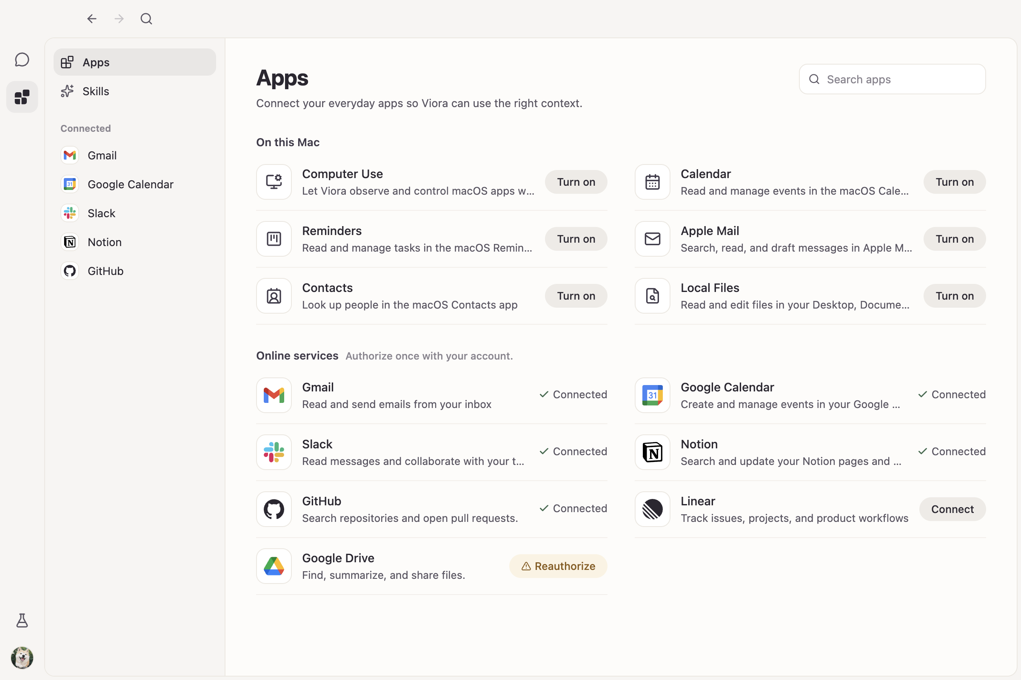Image resolution: width=1021 pixels, height=680 pixels.
Task: Click the Notion logo in Online services
Action: [653, 452]
